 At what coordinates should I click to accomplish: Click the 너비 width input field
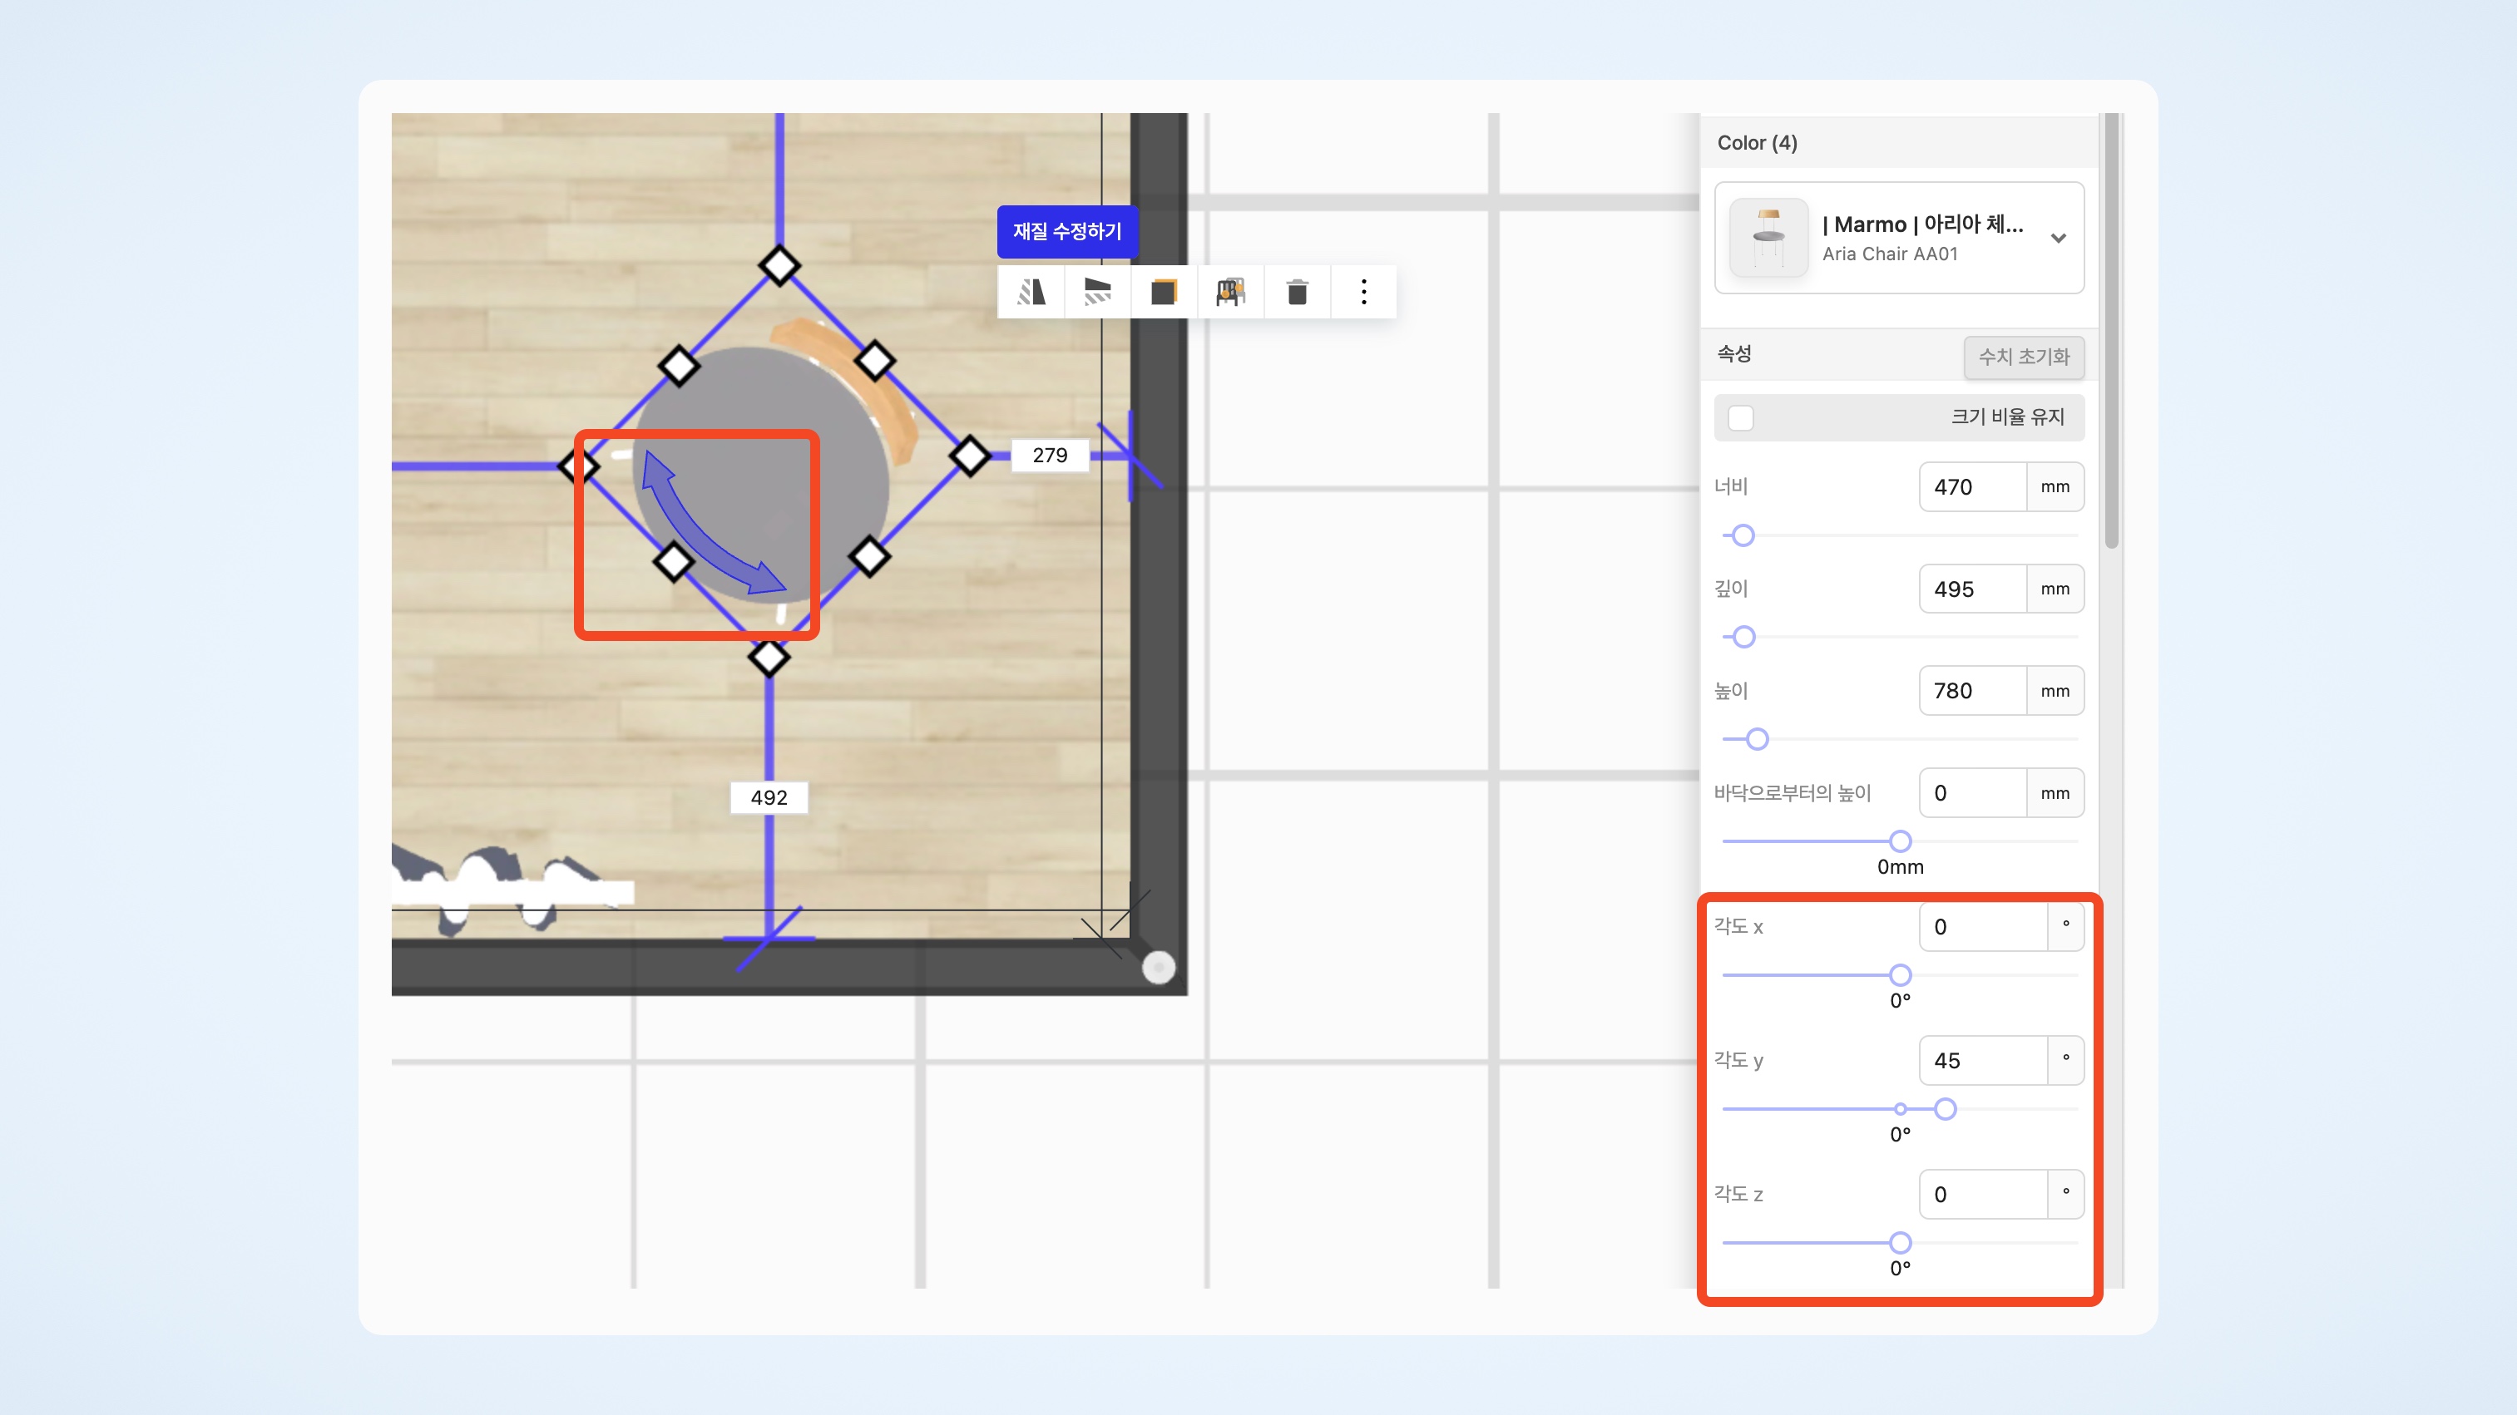pos(1972,486)
